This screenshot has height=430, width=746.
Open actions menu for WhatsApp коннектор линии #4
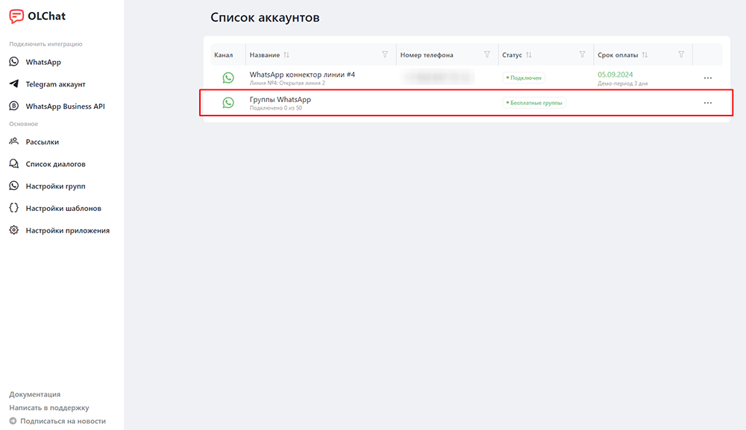(708, 78)
